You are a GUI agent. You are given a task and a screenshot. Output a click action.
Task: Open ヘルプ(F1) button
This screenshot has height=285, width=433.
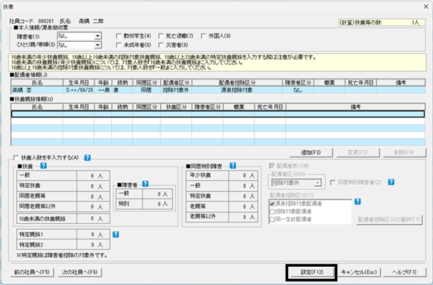404,272
